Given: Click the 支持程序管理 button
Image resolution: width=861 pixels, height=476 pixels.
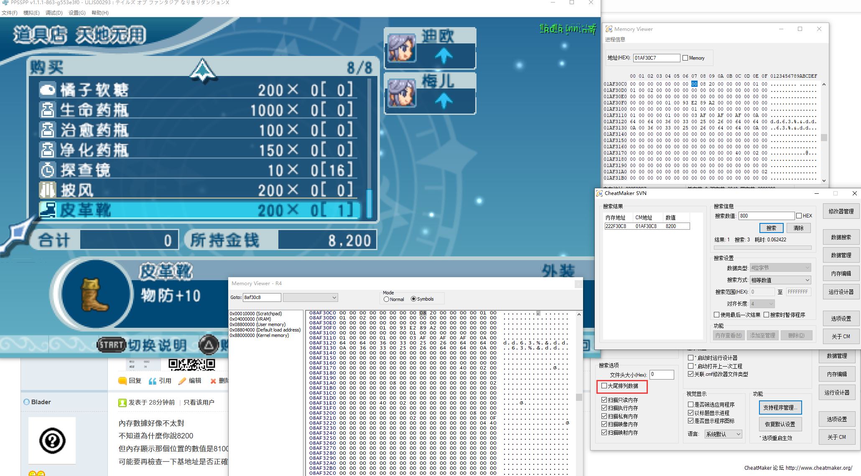Looking at the screenshot, I should coord(780,408).
